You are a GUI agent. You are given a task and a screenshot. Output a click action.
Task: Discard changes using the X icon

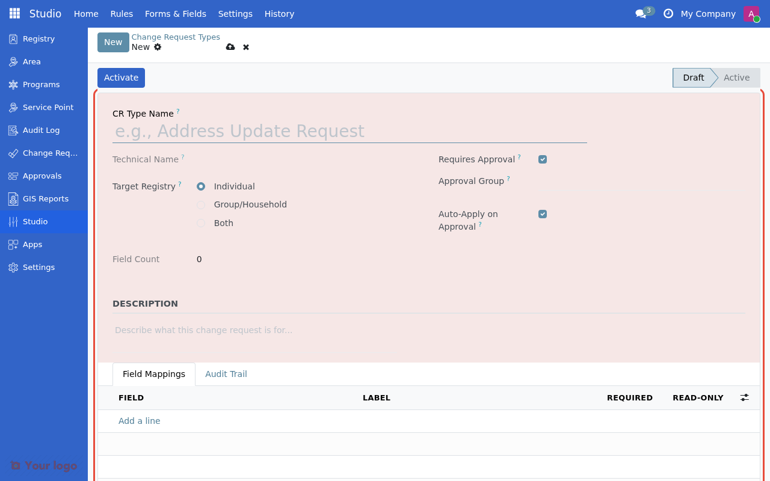coord(245,47)
